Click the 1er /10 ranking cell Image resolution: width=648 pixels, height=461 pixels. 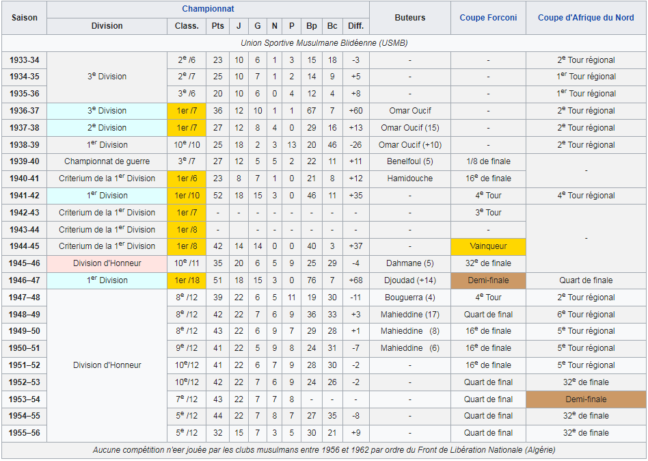point(187,196)
